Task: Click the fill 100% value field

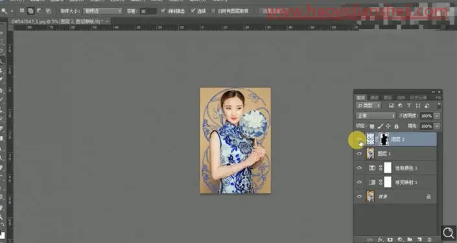Action: click(427, 126)
